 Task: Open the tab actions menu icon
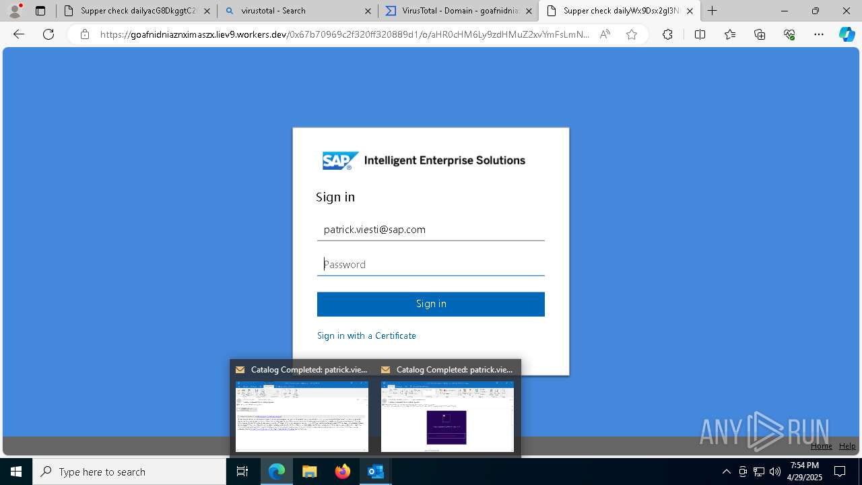(40, 11)
